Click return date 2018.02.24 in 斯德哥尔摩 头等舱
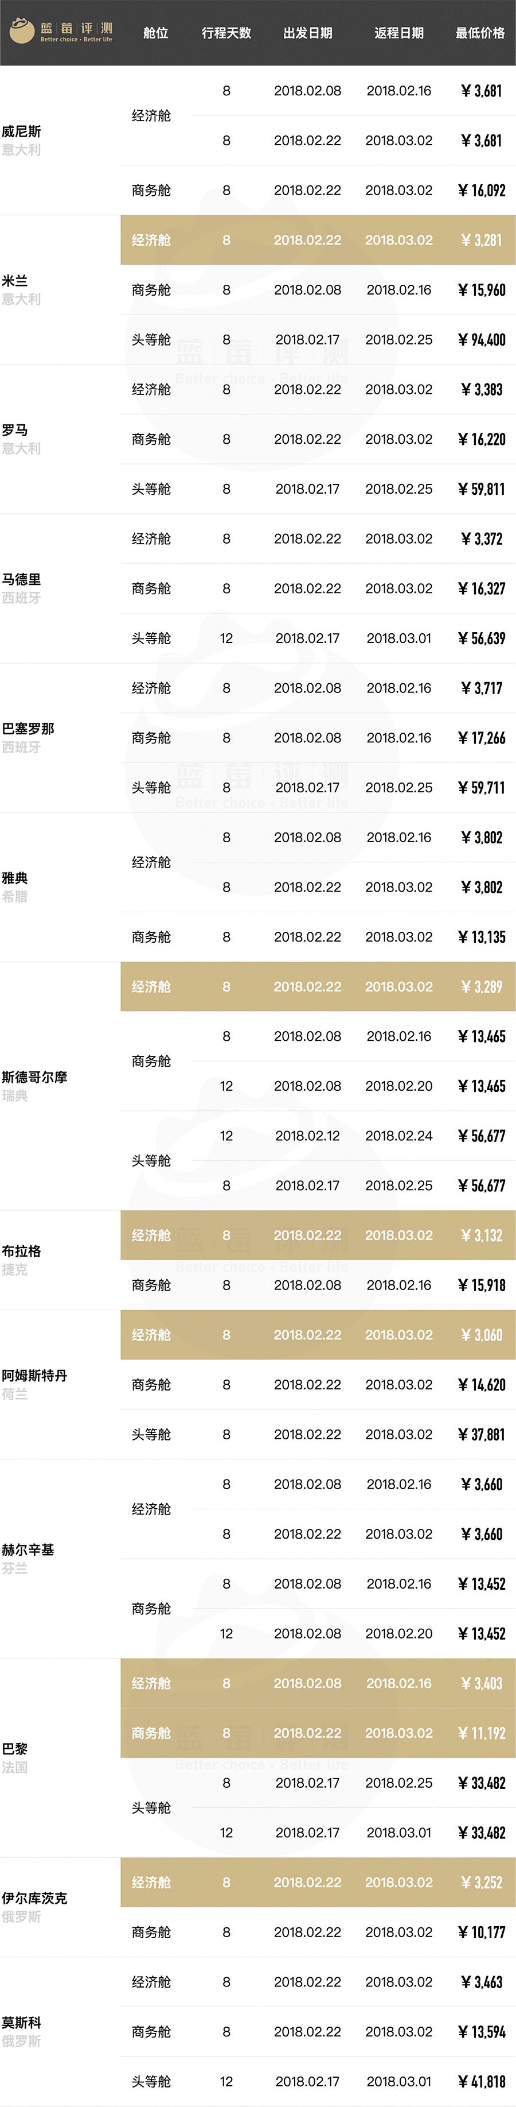Viewport: 516px width, 2107px height. click(x=399, y=1135)
